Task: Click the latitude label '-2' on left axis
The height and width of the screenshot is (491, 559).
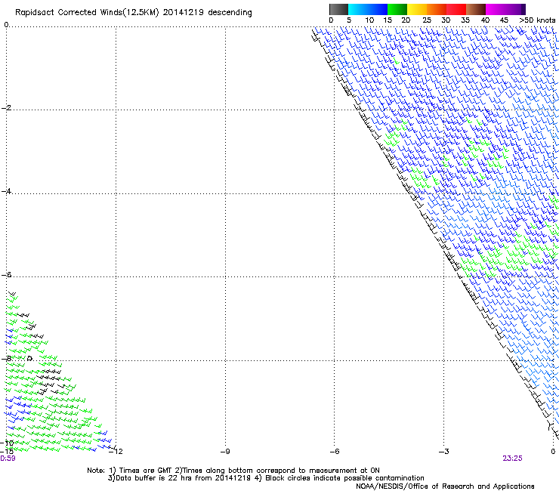Action: tap(6, 108)
